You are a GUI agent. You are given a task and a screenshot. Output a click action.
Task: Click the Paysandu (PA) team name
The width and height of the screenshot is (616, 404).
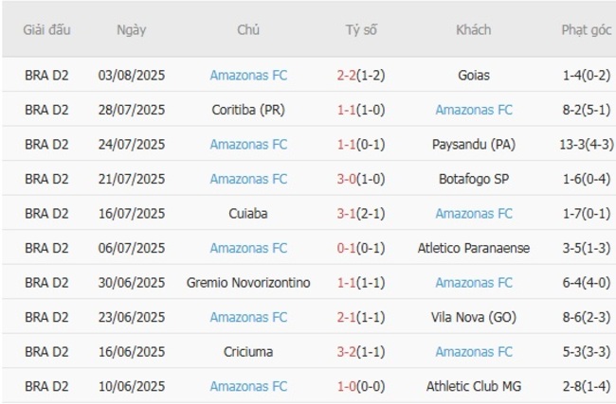(x=474, y=145)
